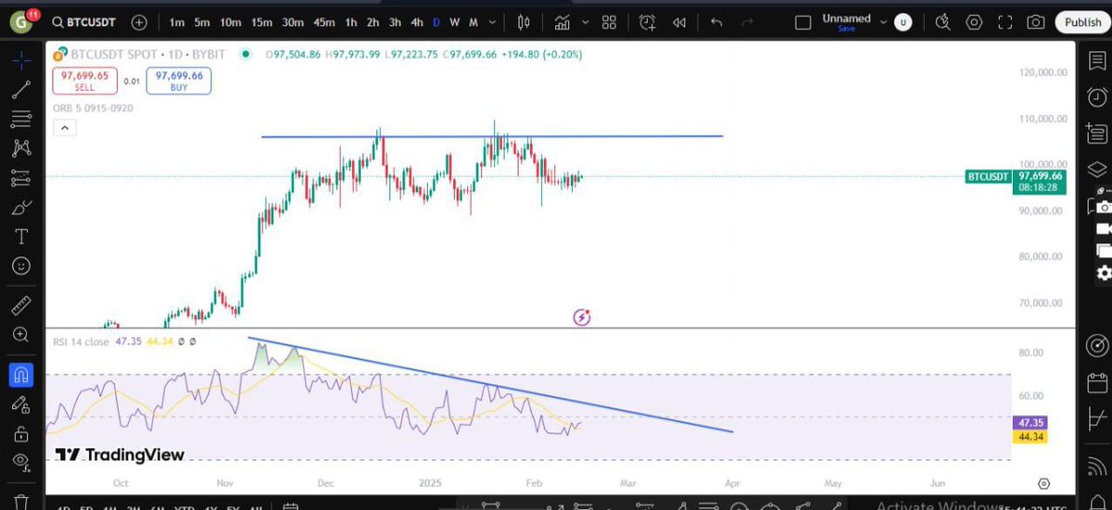
Task: Open the chart patterns tool group
Action: (x=21, y=148)
